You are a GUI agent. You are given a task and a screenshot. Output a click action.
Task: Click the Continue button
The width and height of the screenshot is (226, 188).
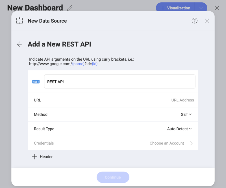[113, 177]
